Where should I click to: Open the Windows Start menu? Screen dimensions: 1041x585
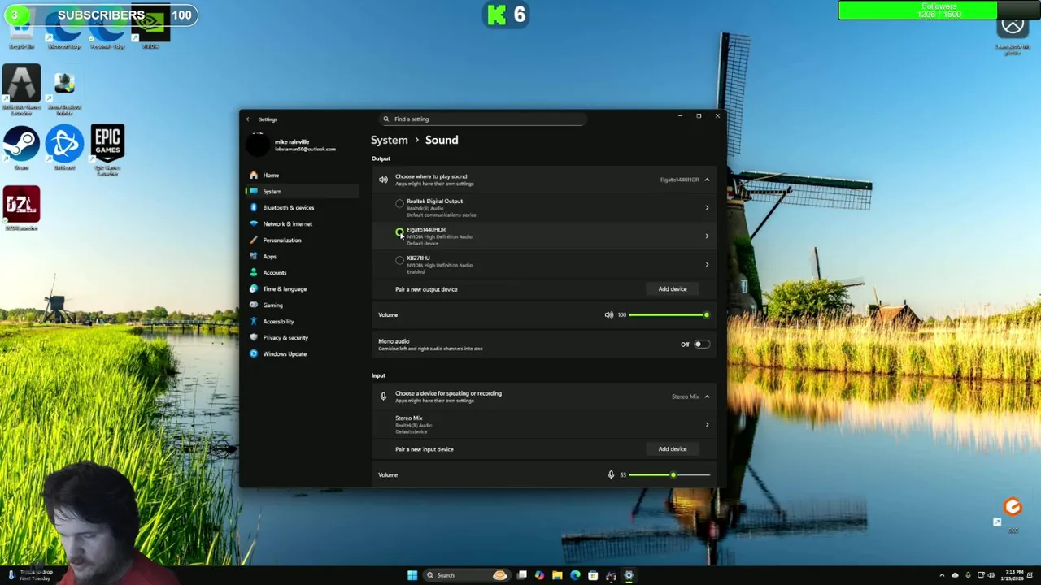(x=412, y=575)
